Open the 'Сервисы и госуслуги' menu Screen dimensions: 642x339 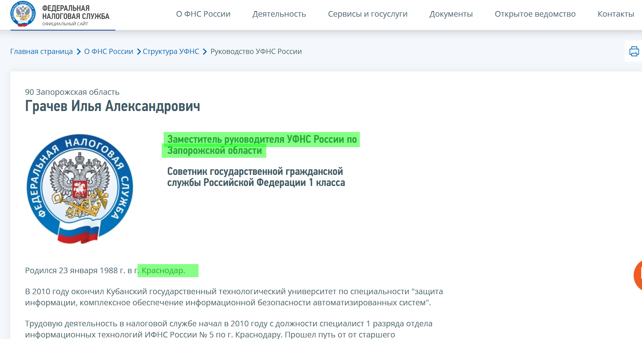click(368, 14)
